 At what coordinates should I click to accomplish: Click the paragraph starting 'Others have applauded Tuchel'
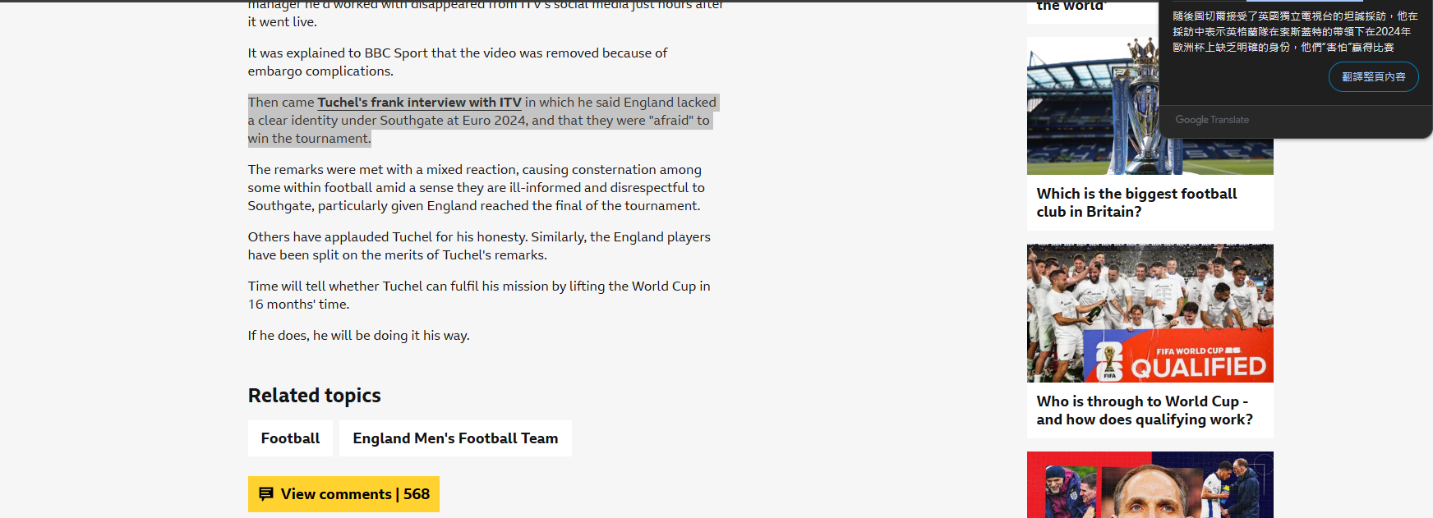[479, 246]
